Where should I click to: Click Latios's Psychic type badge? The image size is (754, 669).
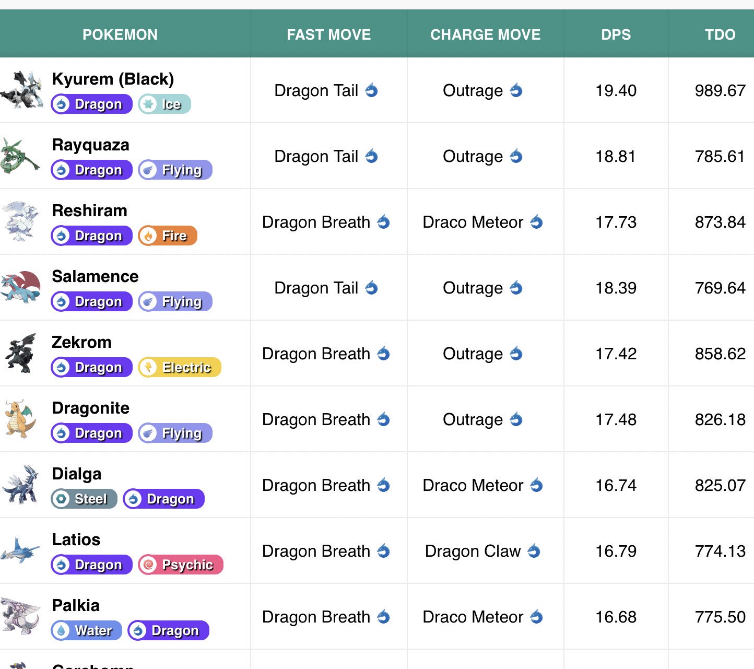(x=181, y=565)
